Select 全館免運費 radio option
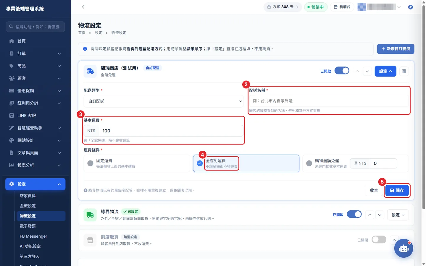Viewport: 426px width, 266px height. click(x=200, y=163)
